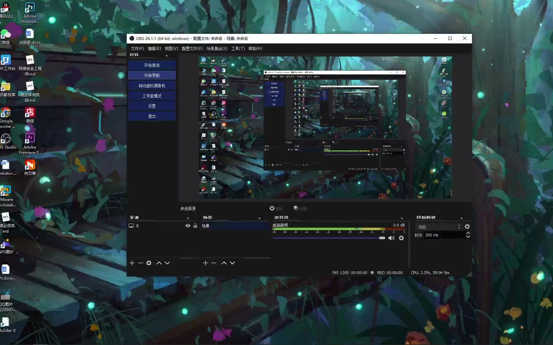Pop out the scenes dock panel

[260, 218]
